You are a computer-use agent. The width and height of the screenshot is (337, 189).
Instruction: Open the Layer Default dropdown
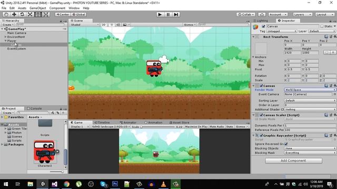322,31
